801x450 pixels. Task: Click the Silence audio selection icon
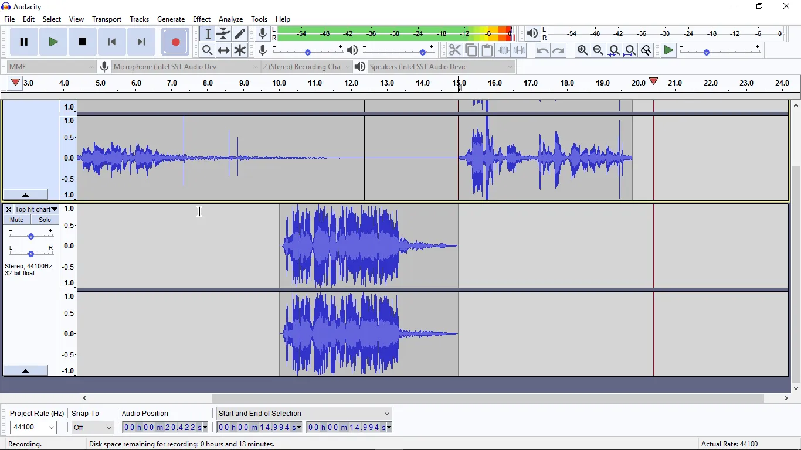520,50
